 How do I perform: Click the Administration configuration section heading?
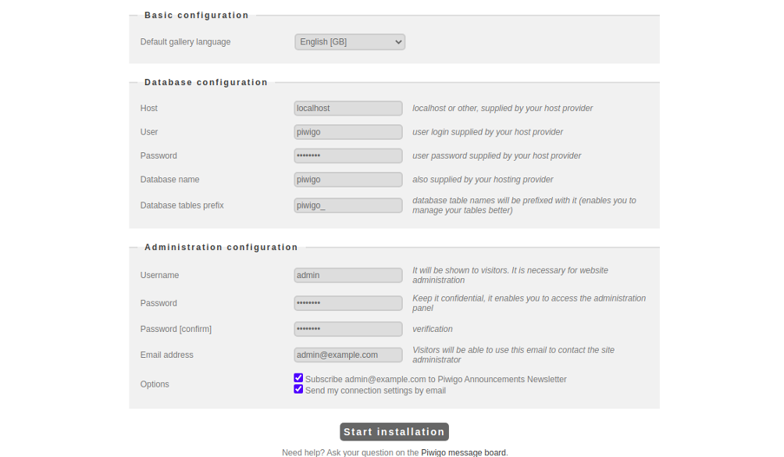221,247
